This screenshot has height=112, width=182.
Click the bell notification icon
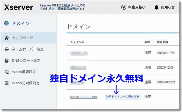156,7
